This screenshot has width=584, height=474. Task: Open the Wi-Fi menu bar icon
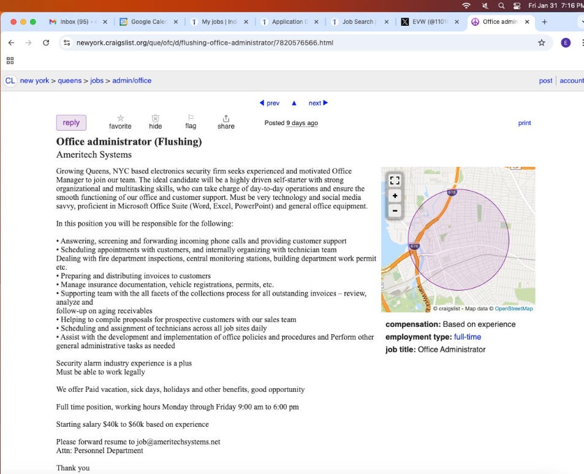tap(466, 6)
